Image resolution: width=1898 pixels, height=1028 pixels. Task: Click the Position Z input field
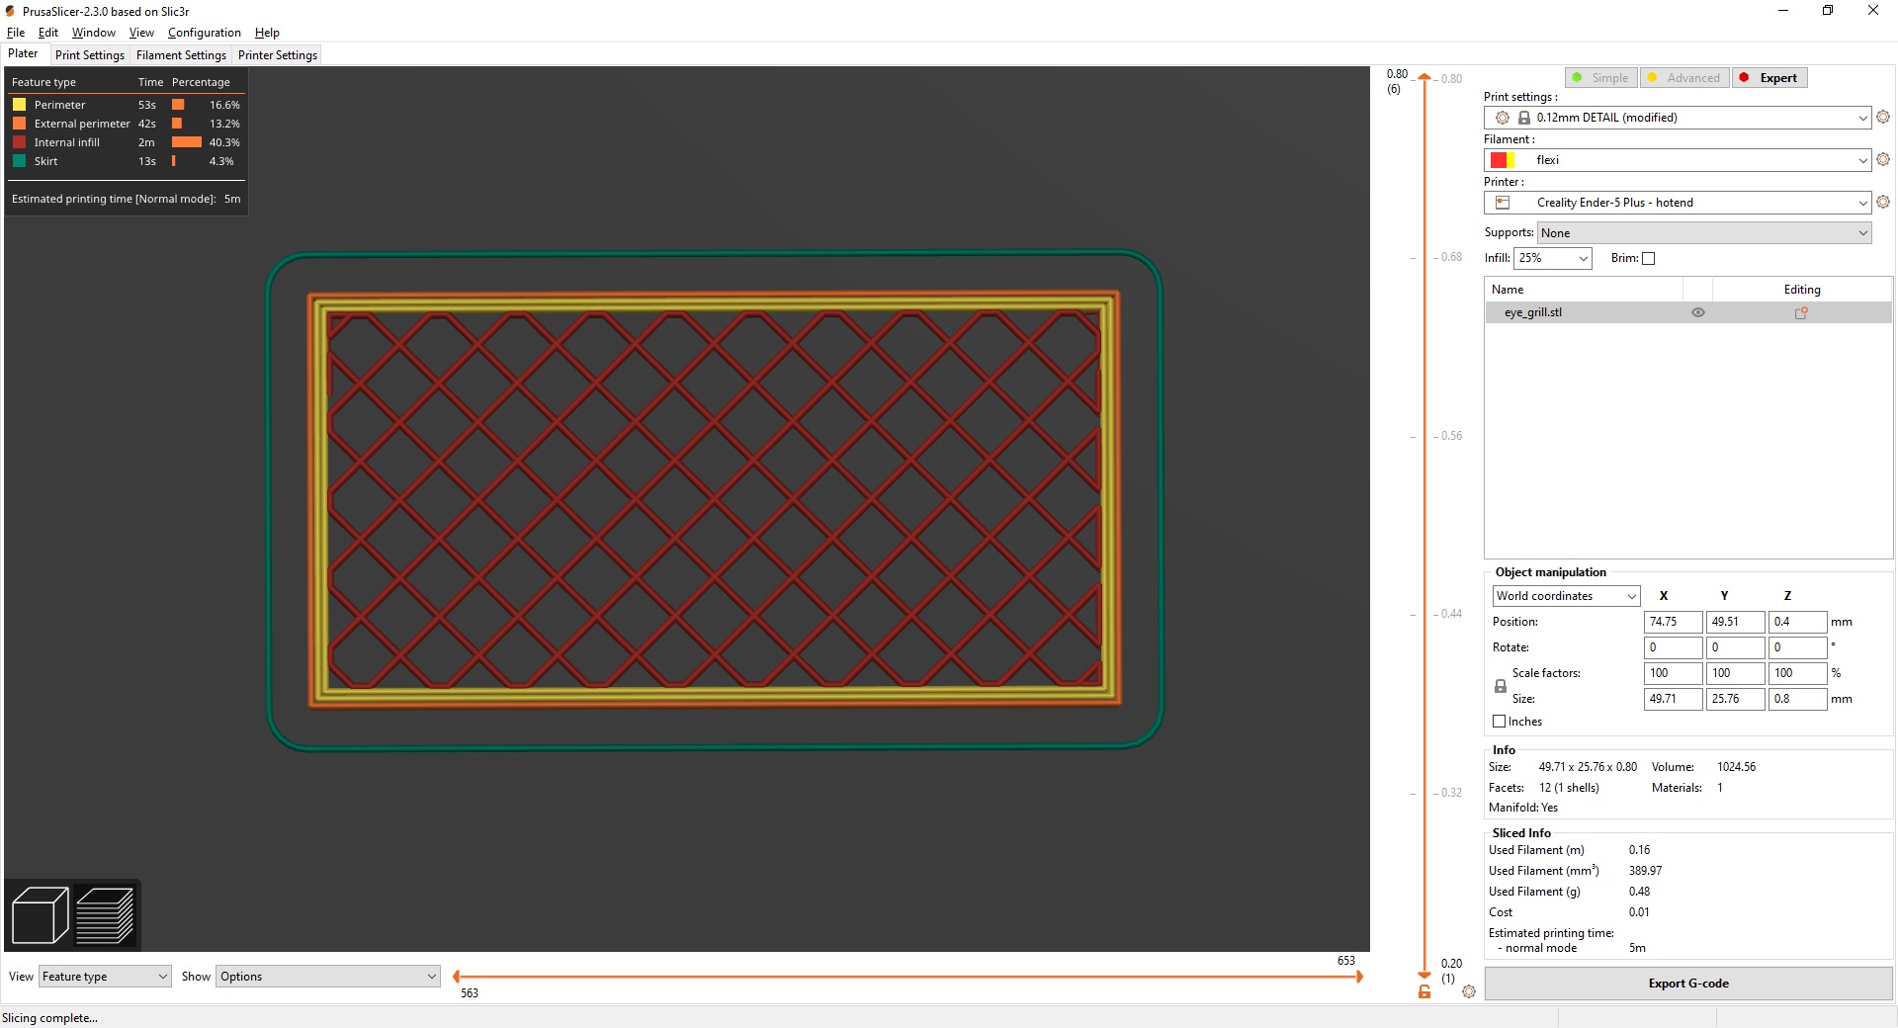1797,622
